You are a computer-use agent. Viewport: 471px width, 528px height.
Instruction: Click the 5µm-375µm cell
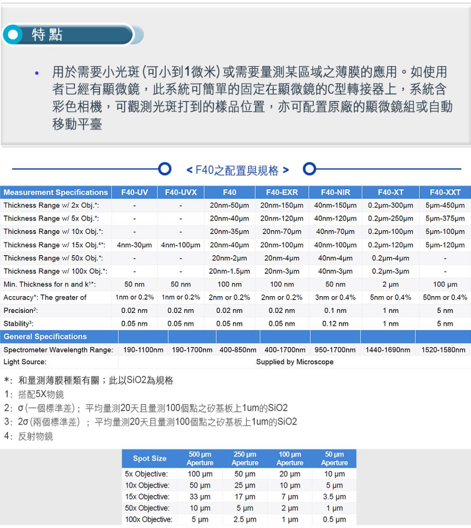pos(445,219)
